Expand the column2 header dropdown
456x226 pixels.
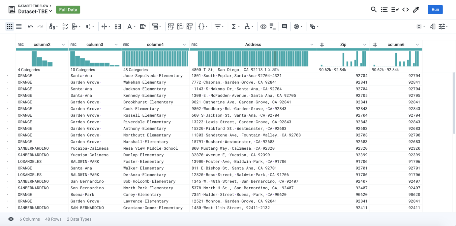pyautogui.click(x=63, y=45)
